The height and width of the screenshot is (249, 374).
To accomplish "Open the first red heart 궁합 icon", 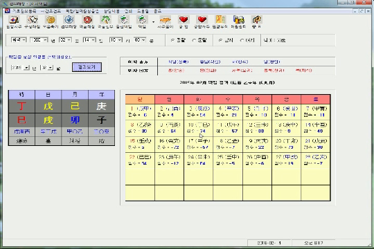I will coord(184,19).
